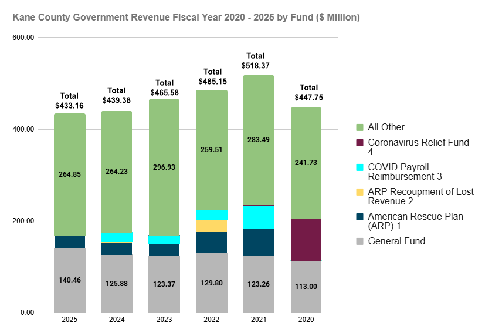Select the 2025 Total $433.16 label
The image size is (492, 336).
[70, 100]
